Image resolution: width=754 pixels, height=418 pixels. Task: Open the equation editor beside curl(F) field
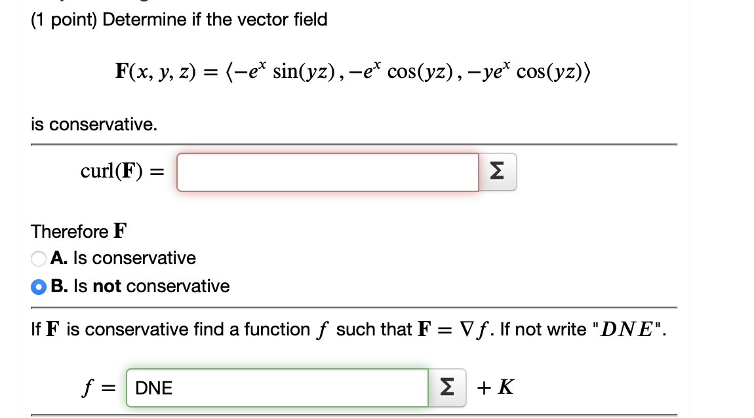tap(497, 172)
